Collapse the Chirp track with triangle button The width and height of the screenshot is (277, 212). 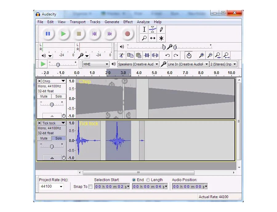point(52,116)
